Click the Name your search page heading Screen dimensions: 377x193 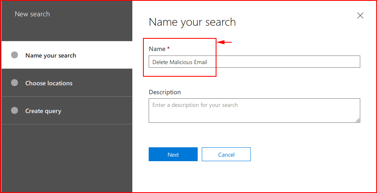coord(192,22)
